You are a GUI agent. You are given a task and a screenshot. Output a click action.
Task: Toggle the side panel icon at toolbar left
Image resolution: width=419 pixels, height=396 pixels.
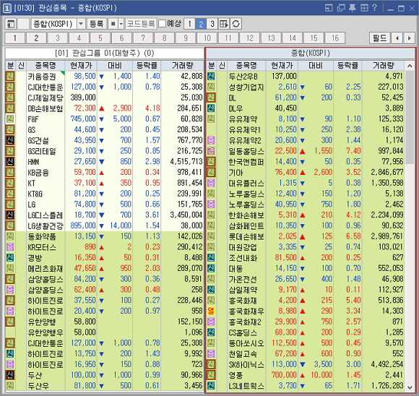(x=11, y=24)
